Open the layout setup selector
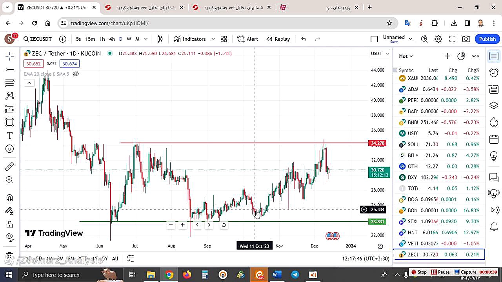This screenshot has width=502, height=282. [x=374, y=39]
